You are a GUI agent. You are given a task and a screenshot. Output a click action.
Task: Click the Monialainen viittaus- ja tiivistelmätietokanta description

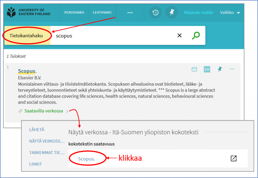coord(116,93)
